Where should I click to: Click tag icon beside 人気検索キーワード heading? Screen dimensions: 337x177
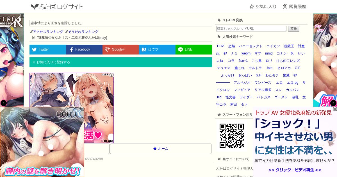point(219,37)
